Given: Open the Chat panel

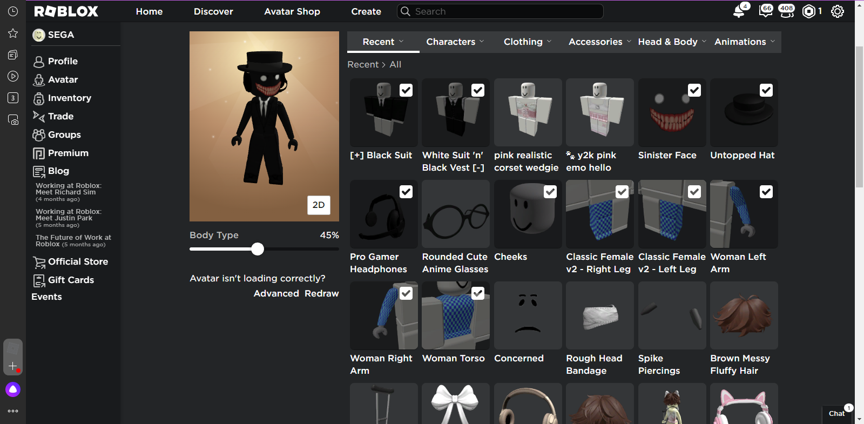Looking at the screenshot, I should 837,413.
